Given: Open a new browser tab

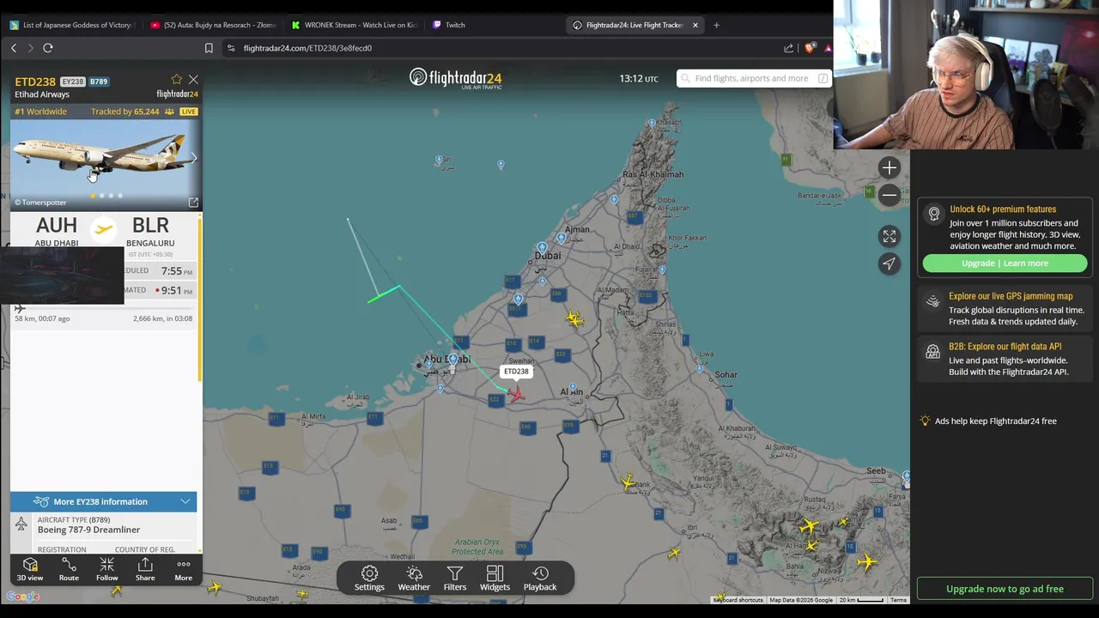Looking at the screenshot, I should [x=716, y=25].
